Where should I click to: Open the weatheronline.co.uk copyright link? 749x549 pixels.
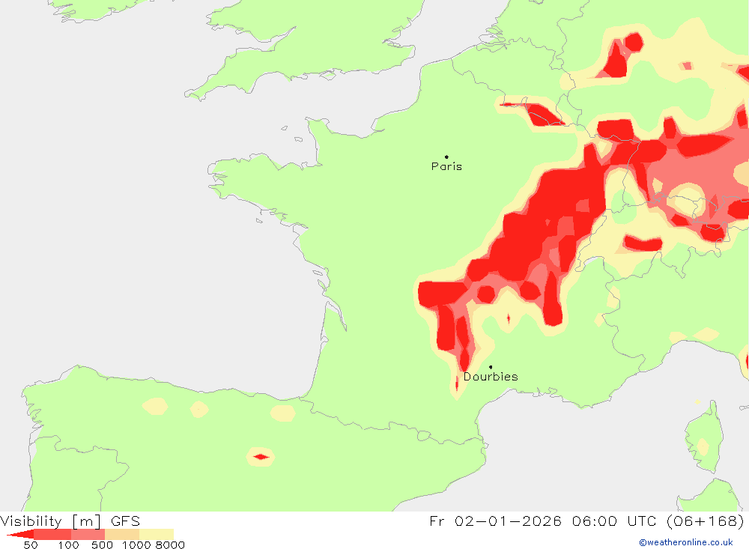click(x=686, y=542)
